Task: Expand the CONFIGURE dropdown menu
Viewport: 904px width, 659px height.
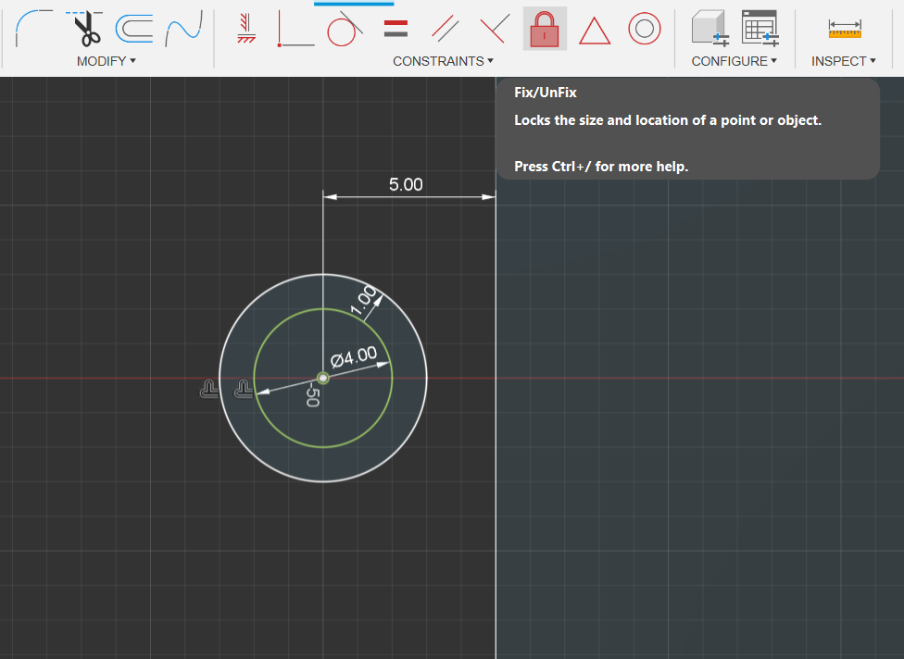Action: tap(734, 61)
